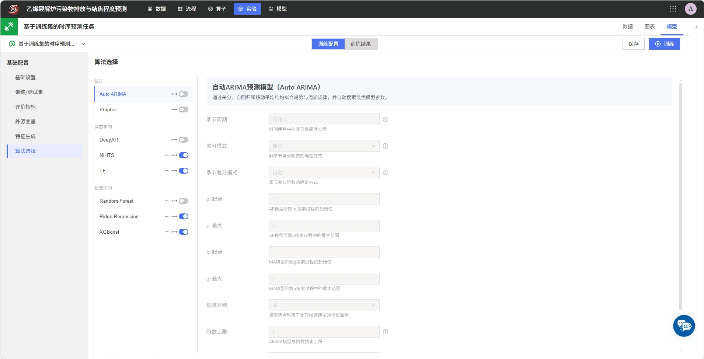
Task: Disable the NHITS toggle
Action: pyautogui.click(x=184, y=155)
